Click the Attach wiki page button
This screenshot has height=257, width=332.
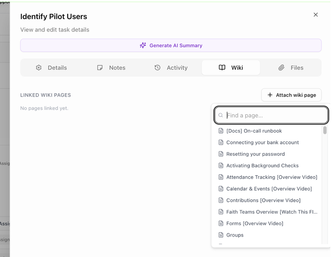292,95
